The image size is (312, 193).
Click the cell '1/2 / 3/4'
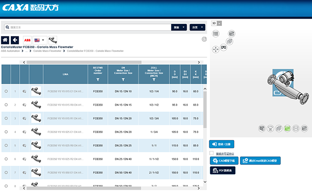[154, 119]
